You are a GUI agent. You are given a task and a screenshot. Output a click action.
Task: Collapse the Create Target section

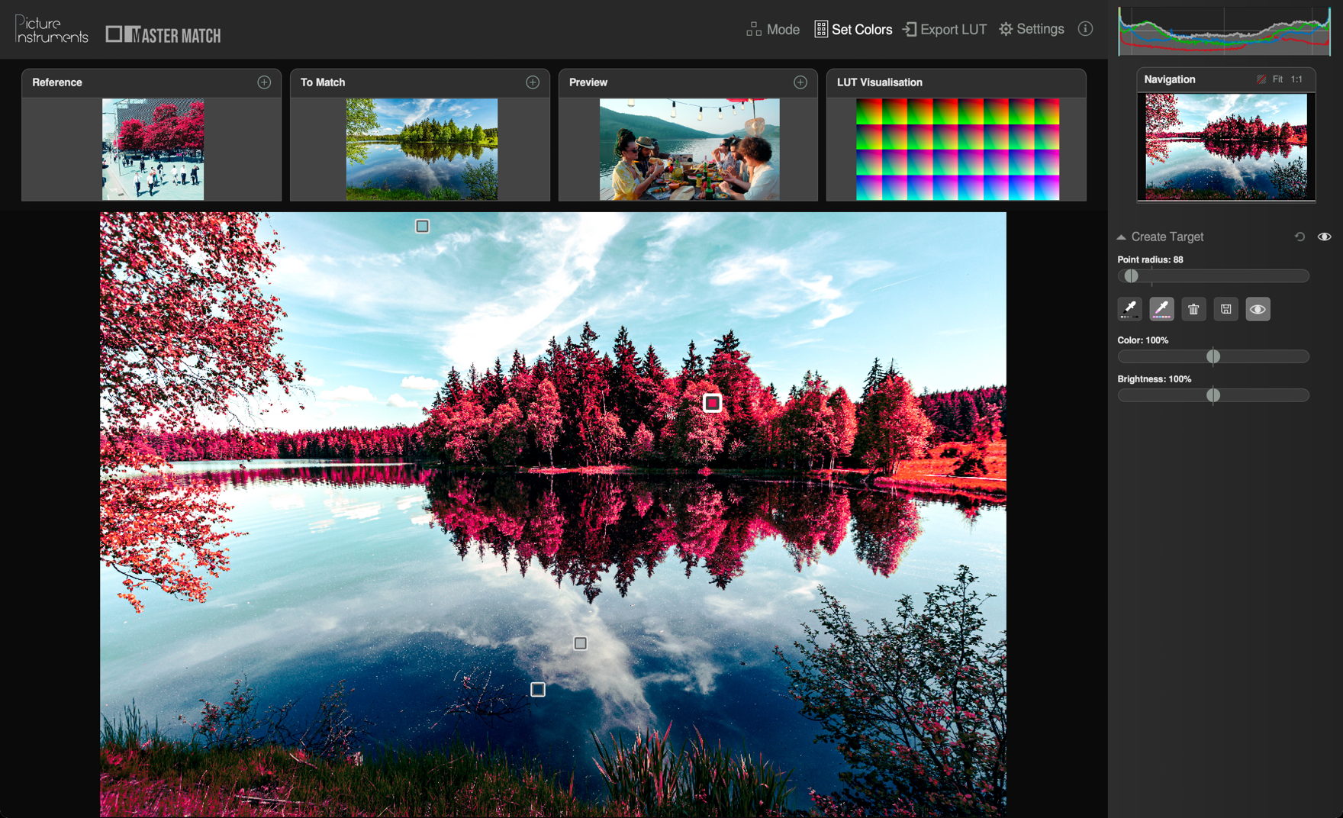coord(1121,237)
